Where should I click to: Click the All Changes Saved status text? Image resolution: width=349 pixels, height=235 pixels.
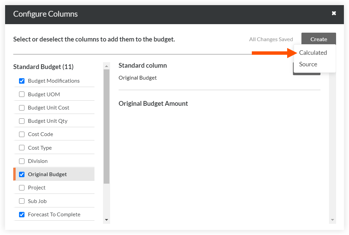pyautogui.click(x=271, y=39)
